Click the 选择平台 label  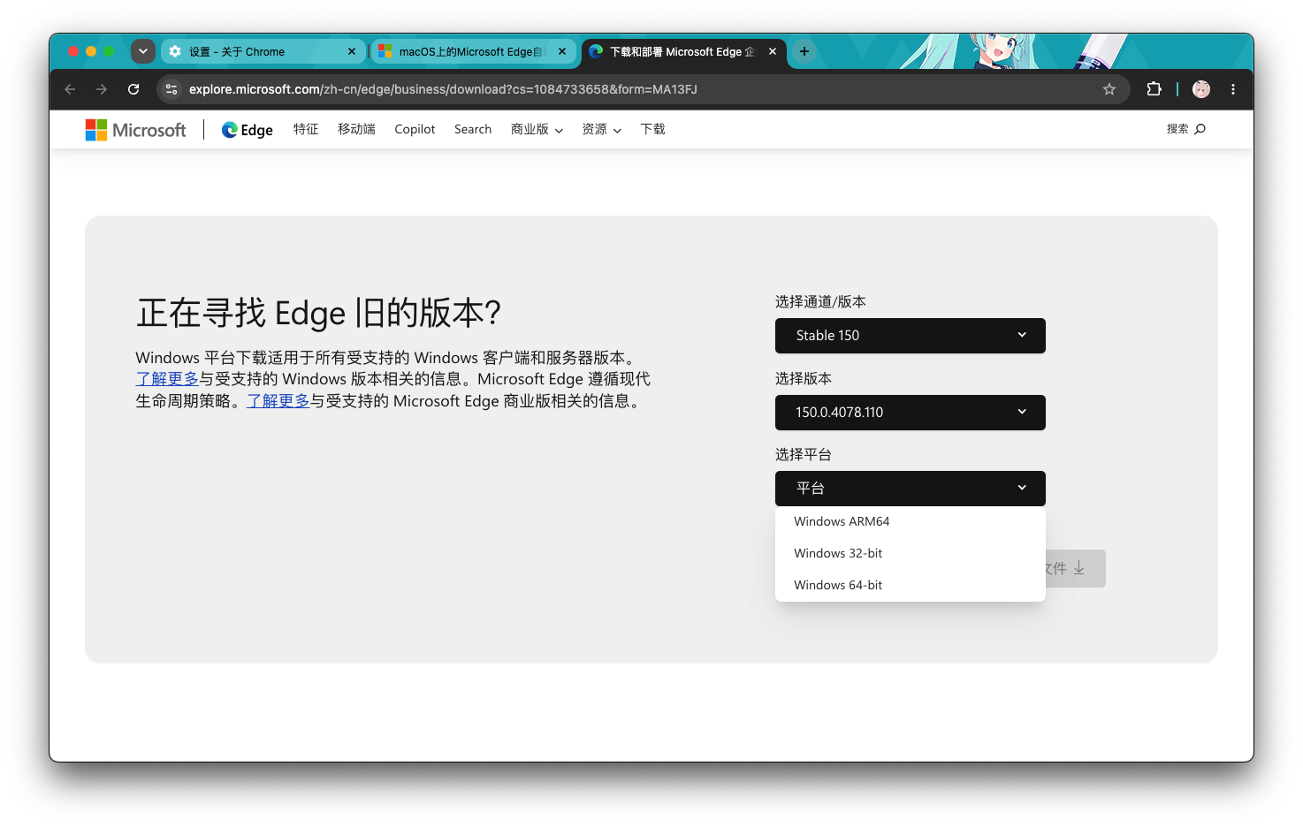[804, 455]
